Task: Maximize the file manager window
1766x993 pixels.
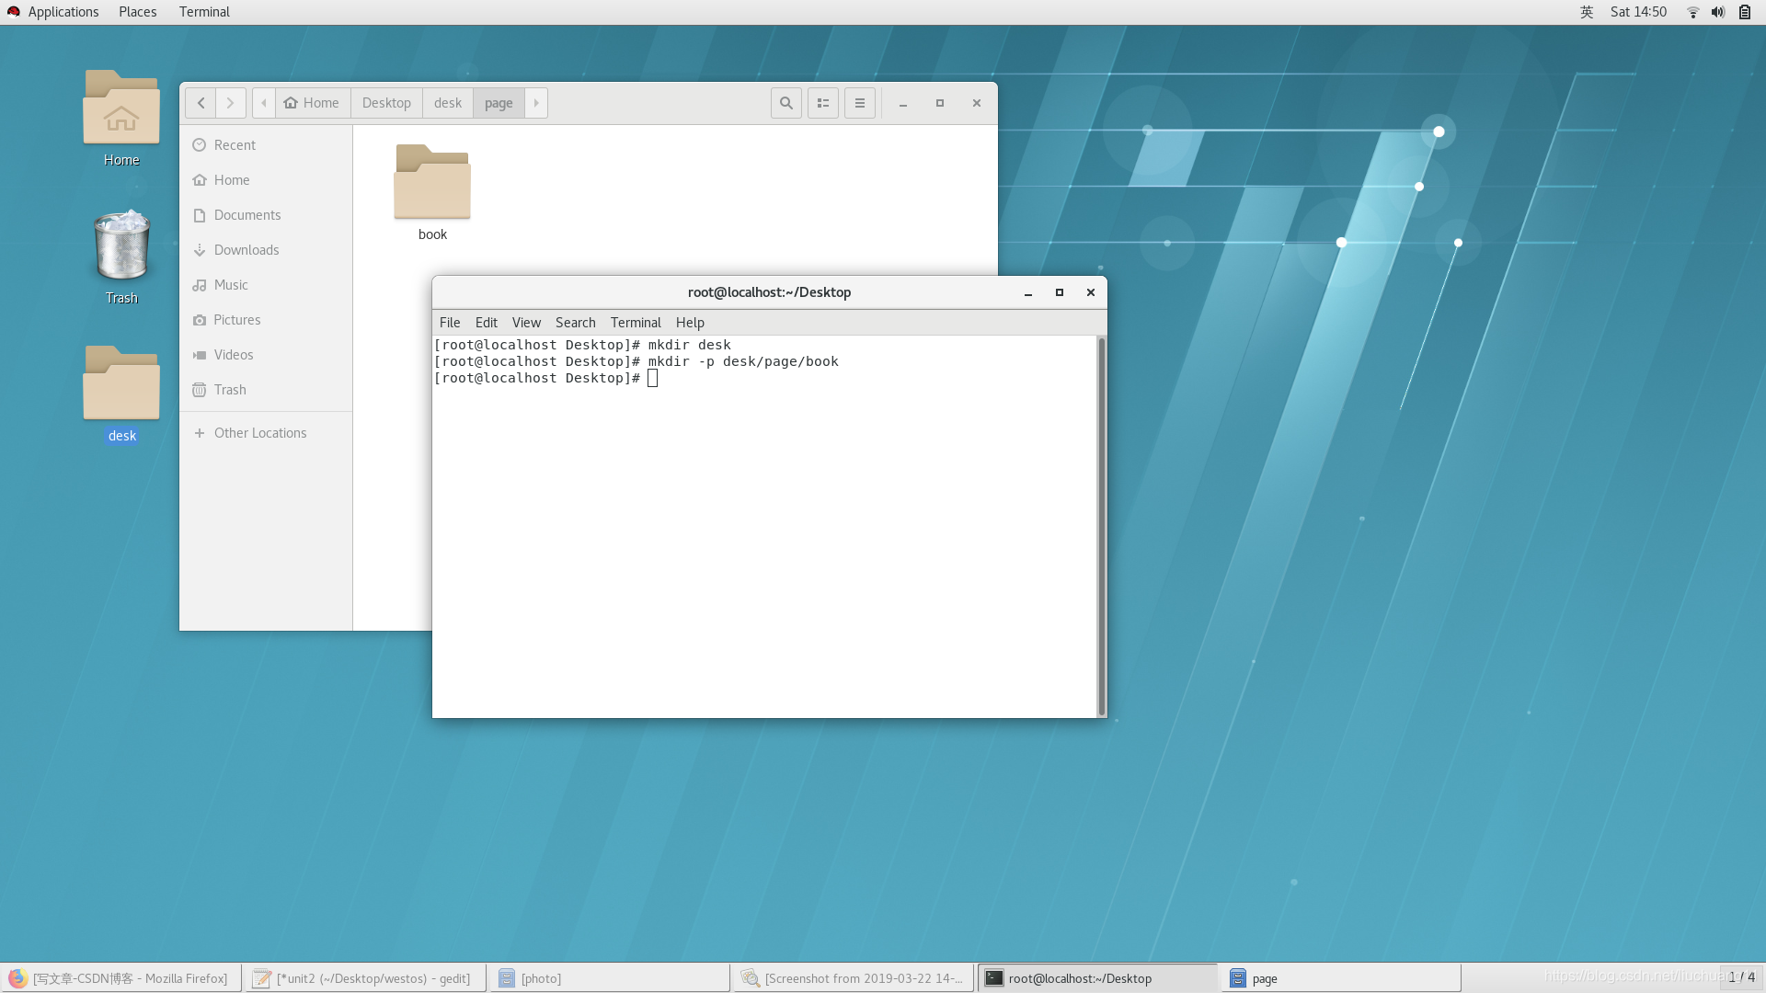Action: [x=940, y=103]
